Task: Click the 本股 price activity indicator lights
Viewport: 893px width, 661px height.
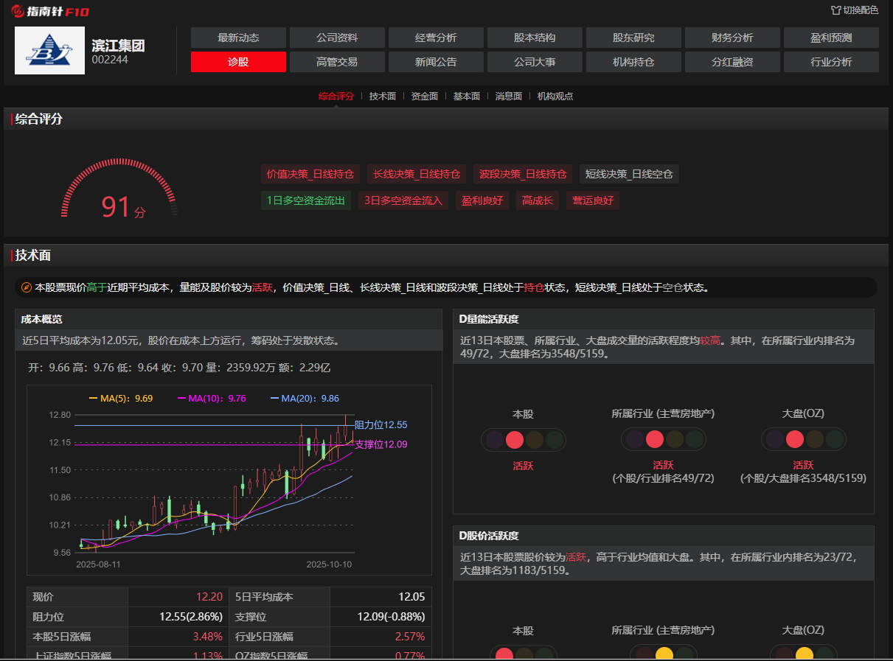Action: coord(523,653)
